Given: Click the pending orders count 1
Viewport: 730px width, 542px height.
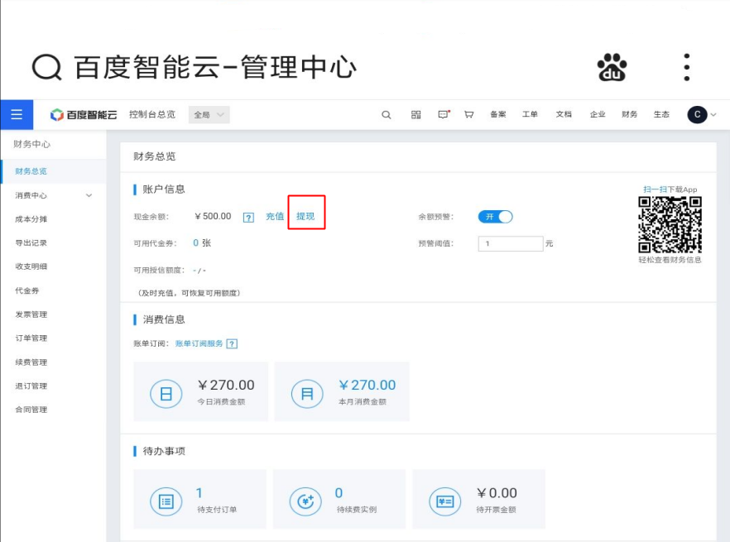Looking at the screenshot, I should [x=199, y=493].
